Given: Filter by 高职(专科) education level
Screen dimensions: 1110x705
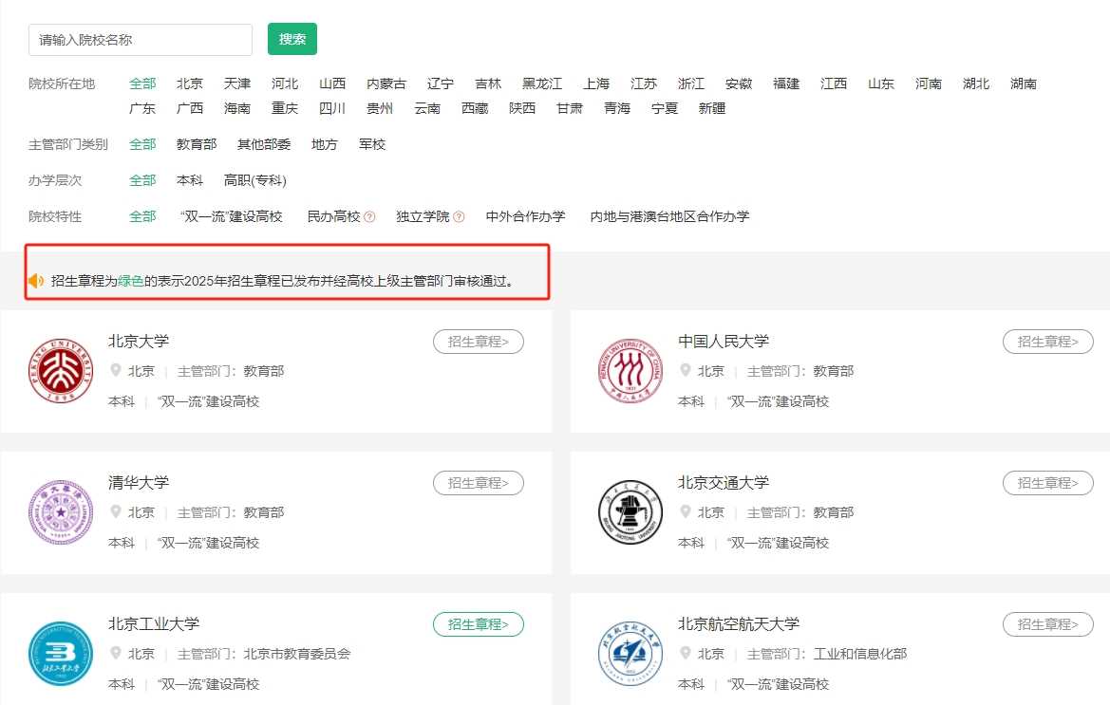Looking at the screenshot, I should (254, 180).
